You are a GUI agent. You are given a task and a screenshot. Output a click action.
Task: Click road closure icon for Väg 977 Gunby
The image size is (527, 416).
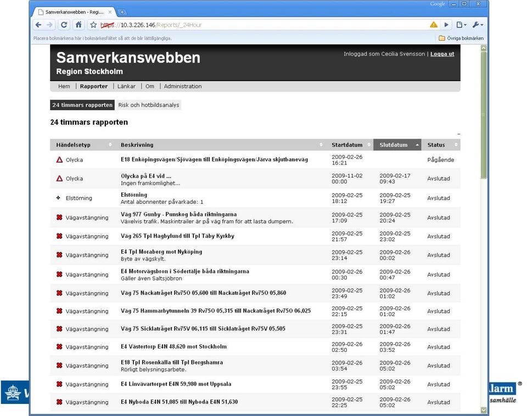(59, 218)
